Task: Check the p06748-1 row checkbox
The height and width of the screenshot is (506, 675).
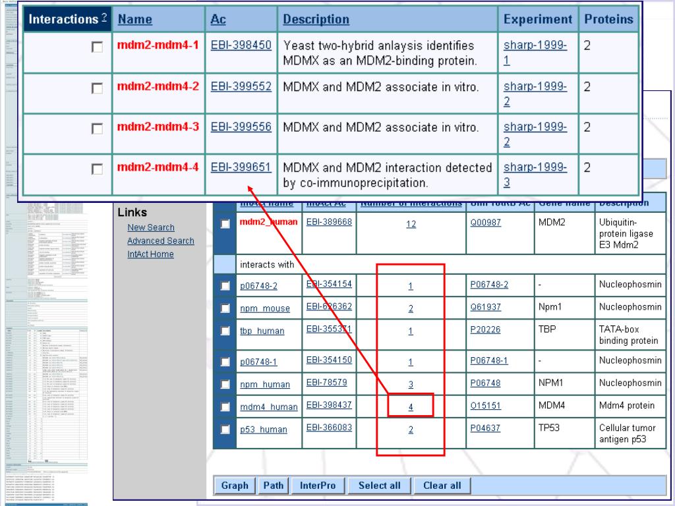Action: 225,362
